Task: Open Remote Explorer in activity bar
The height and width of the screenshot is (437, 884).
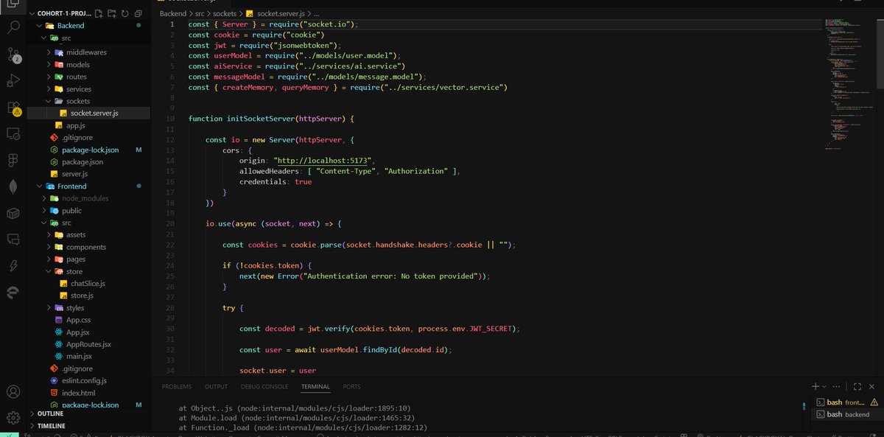Action: coord(13,133)
